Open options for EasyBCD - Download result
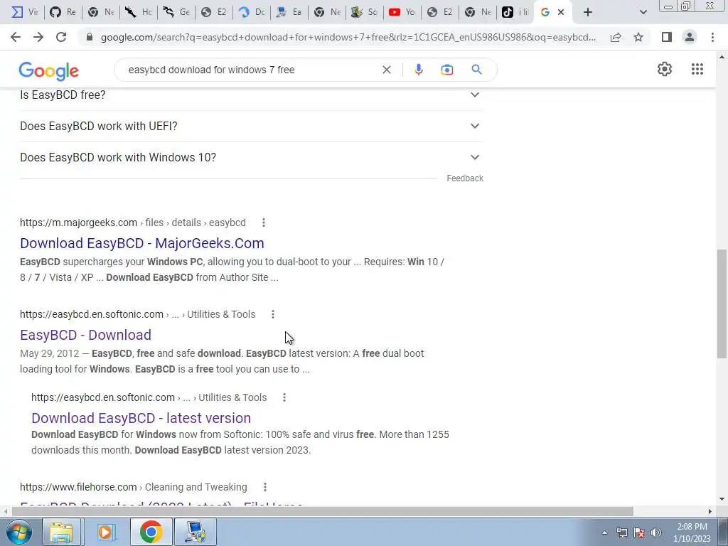Image resolution: width=728 pixels, height=546 pixels. [x=273, y=314]
